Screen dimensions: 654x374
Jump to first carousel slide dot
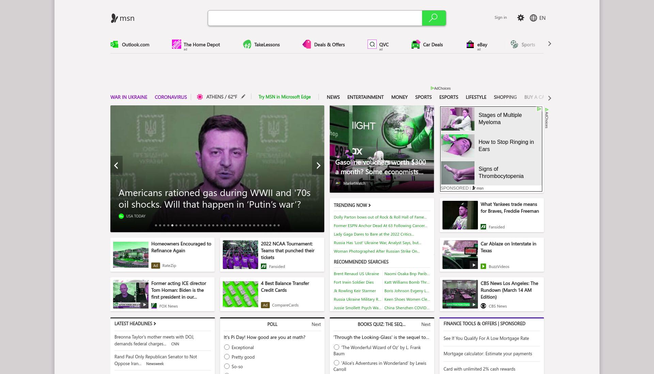click(156, 225)
